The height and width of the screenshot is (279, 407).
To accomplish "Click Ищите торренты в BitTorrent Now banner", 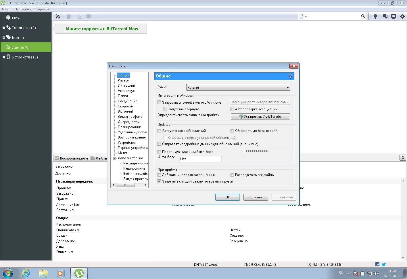I will pyautogui.click(x=103, y=29).
